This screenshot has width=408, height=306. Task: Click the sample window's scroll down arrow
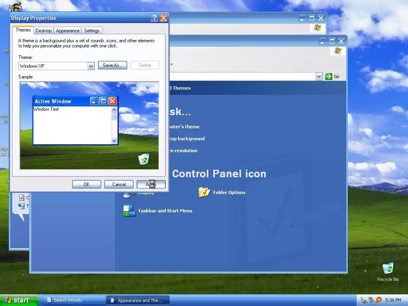114,141
